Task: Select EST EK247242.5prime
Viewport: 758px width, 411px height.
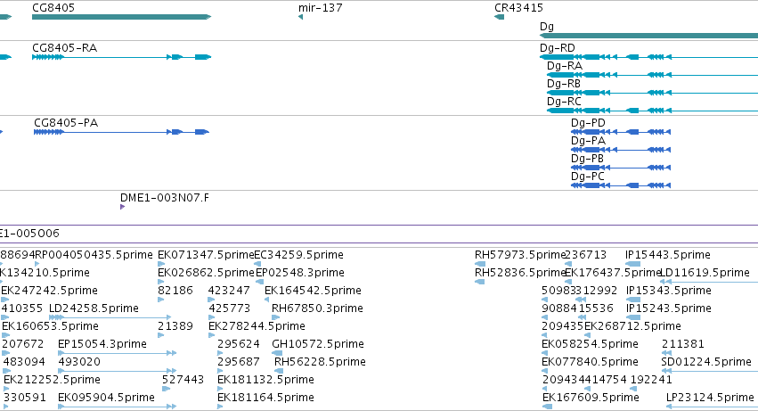Action: click(x=49, y=291)
